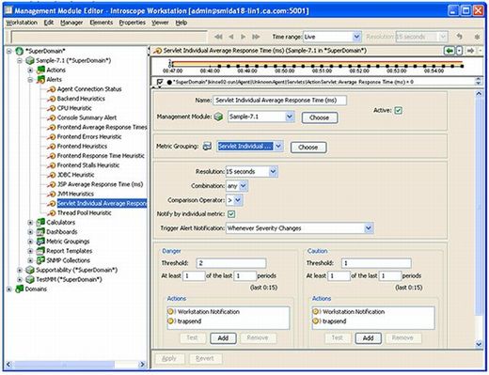489x375 pixels.
Task: Click the Alerts folder icon
Action: point(40,80)
